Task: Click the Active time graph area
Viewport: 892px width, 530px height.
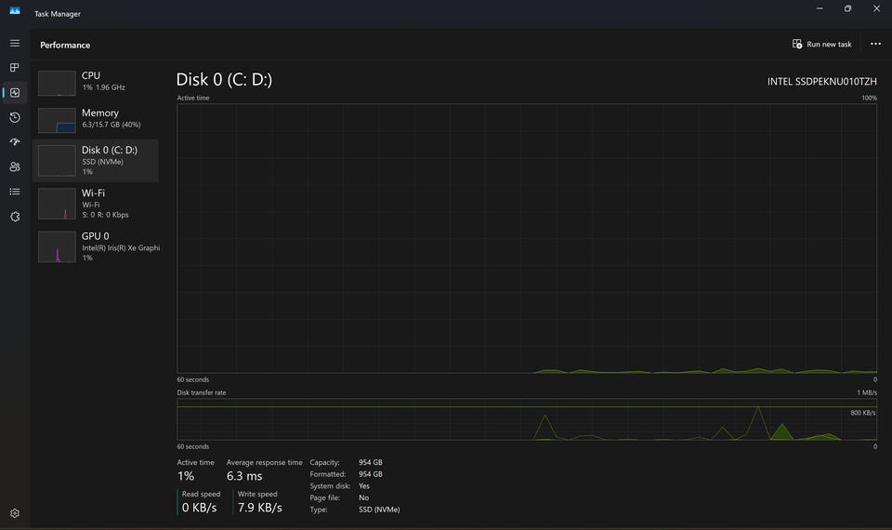Action: [527, 239]
